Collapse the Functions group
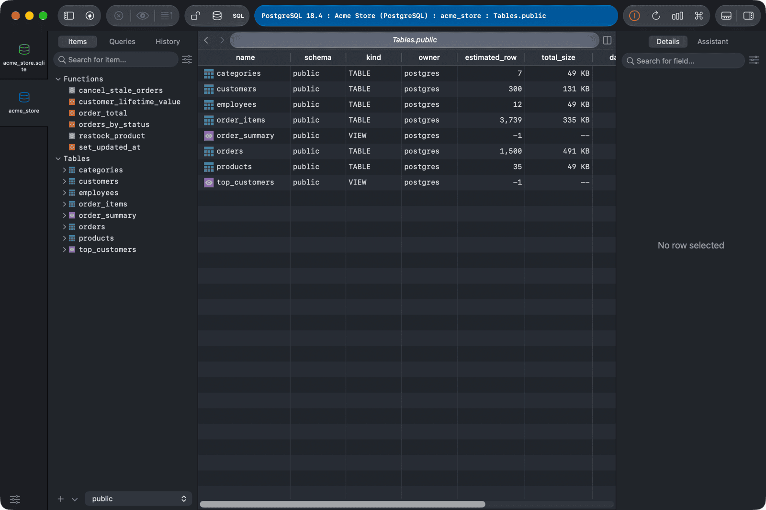766x510 pixels. pos(58,79)
